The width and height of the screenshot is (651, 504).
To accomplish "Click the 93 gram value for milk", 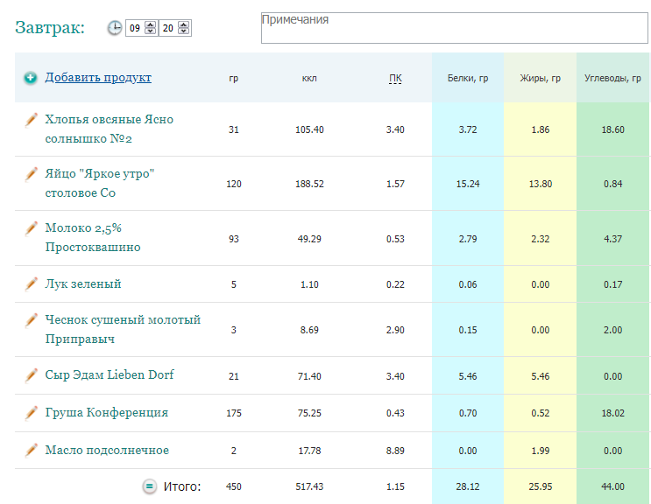I will click(234, 239).
